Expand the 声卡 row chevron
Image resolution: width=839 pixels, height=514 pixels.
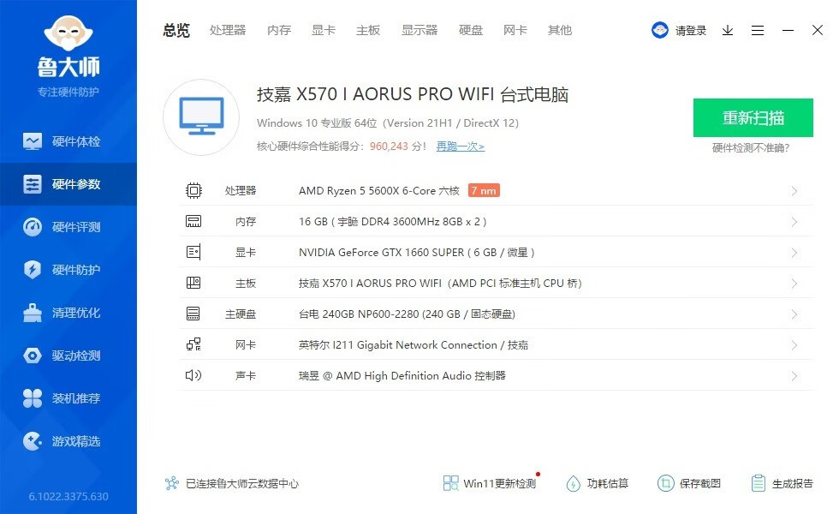794,376
